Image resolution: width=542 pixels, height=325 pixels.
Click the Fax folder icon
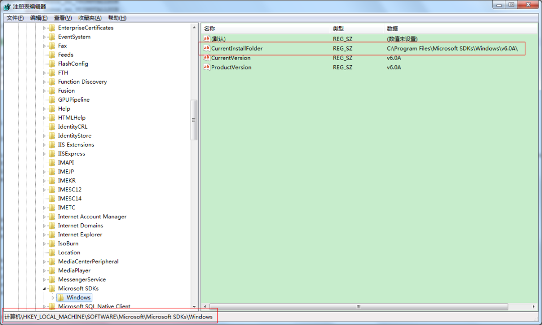click(52, 46)
